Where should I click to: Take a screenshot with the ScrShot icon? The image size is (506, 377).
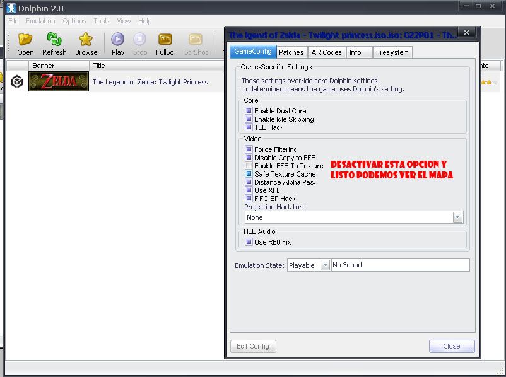(196, 39)
